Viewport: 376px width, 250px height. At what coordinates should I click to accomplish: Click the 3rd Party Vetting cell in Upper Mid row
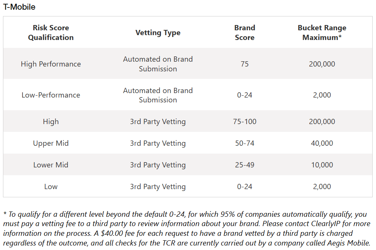click(x=158, y=143)
